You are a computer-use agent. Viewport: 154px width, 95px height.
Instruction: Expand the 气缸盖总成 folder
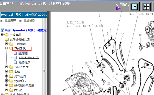(6, 67)
